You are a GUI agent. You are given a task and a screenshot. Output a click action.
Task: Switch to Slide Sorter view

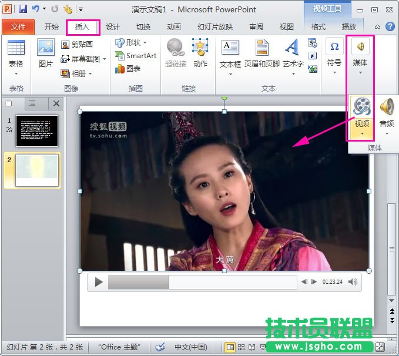click(x=241, y=347)
